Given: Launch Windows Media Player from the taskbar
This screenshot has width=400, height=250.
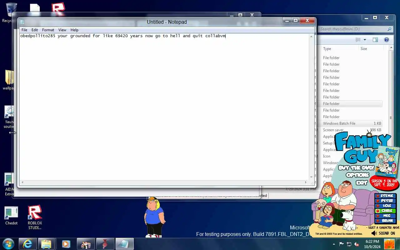Looking at the screenshot, I should coord(66,244).
